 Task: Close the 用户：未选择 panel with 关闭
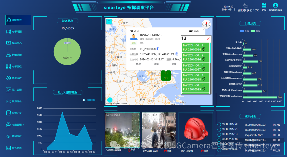[205, 151]
